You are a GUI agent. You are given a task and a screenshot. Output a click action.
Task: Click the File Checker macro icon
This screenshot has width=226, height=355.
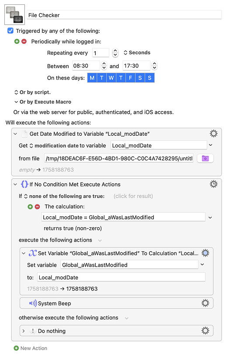(x=14, y=14)
